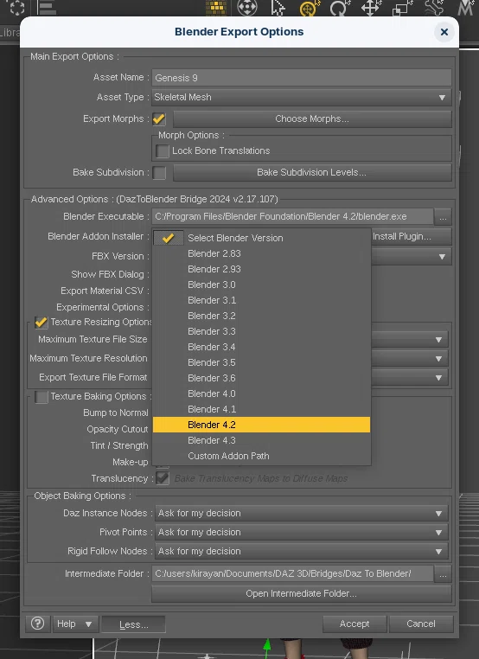The image size is (479, 659).
Task: Browse for the Blender Executable path
Action: tap(443, 217)
